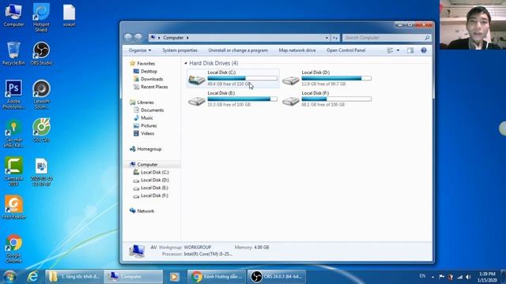This screenshot has height=284, width=506.
Task: Toggle the preview pane button
Action: 410,50
